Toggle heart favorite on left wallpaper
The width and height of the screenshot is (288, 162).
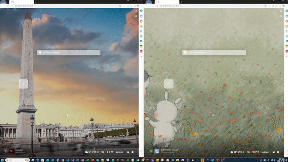5,151
